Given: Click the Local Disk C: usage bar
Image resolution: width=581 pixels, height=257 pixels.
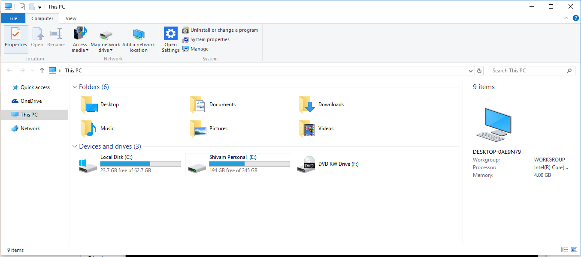Looking at the screenshot, I should click(140, 163).
